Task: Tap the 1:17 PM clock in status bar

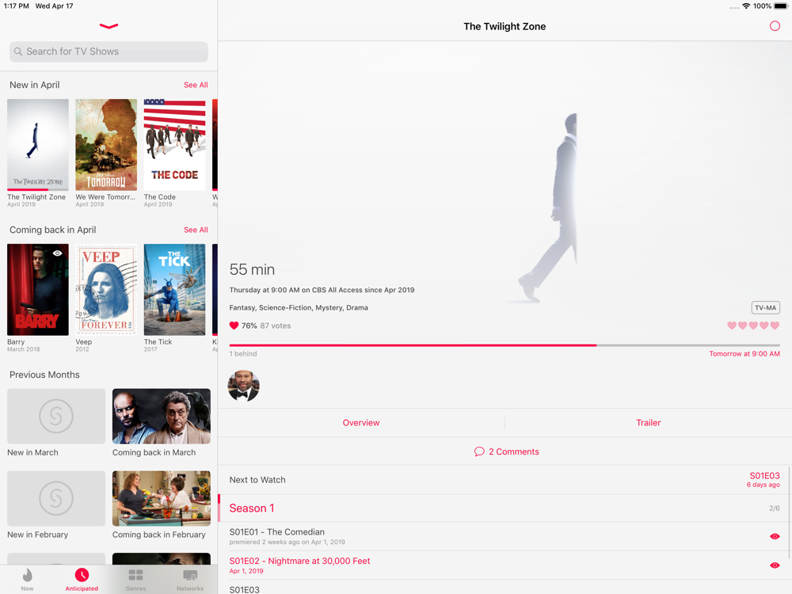Action: click(16, 6)
